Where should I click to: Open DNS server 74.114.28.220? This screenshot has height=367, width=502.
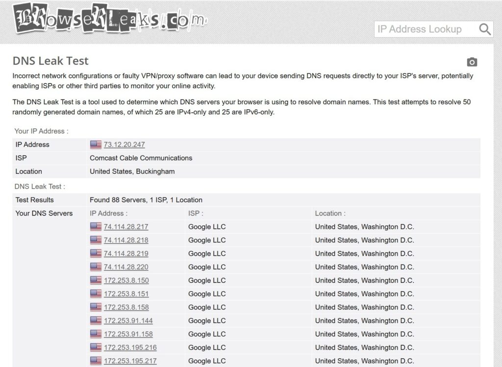[126, 267]
